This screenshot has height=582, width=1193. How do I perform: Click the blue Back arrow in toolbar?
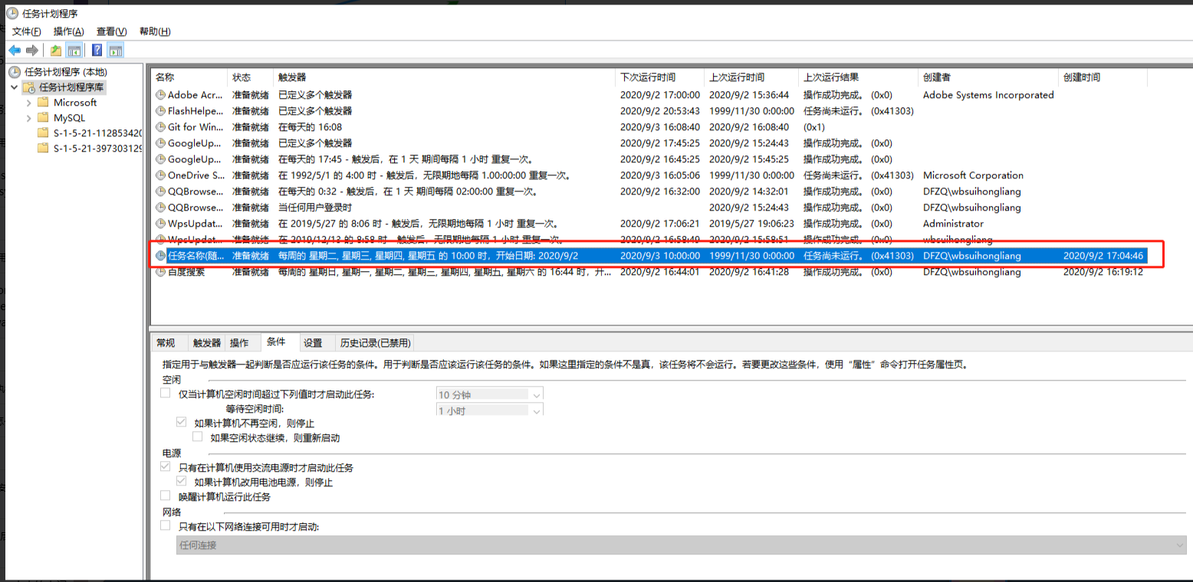(x=15, y=51)
